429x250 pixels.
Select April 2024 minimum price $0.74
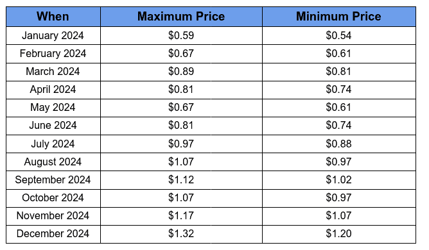pyautogui.click(x=338, y=90)
